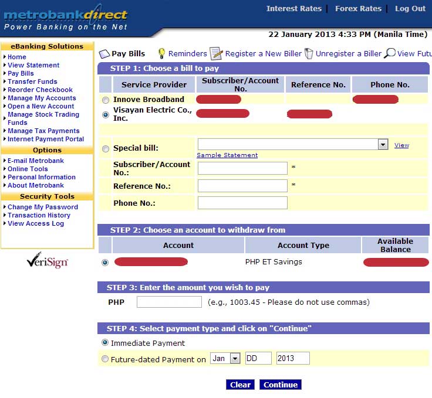Open Change My Password link

(43, 207)
